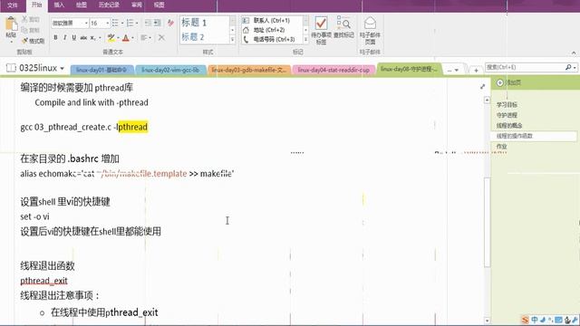
Task: Apply red font color
Action: [x=126, y=37]
